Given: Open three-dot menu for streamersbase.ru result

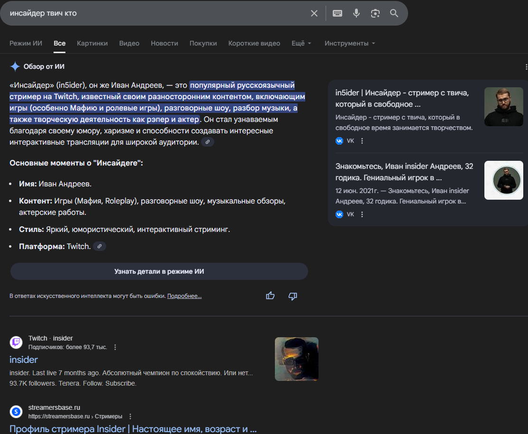Looking at the screenshot, I should [130, 416].
